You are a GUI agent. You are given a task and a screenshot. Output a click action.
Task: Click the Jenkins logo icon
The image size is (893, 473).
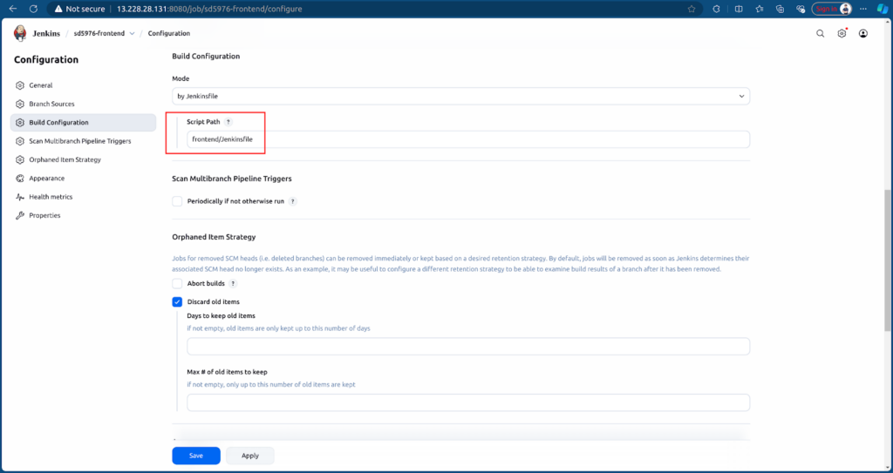[x=20, y=33]
